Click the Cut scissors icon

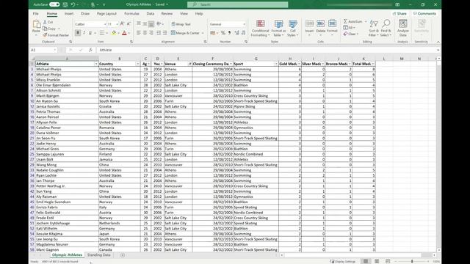(x=45, y=22)
